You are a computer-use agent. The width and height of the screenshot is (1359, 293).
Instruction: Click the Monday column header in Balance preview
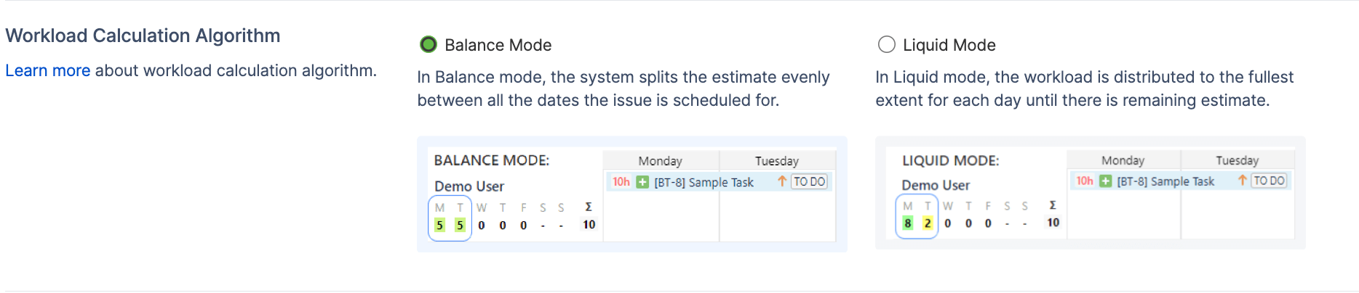tap(660, 161)
